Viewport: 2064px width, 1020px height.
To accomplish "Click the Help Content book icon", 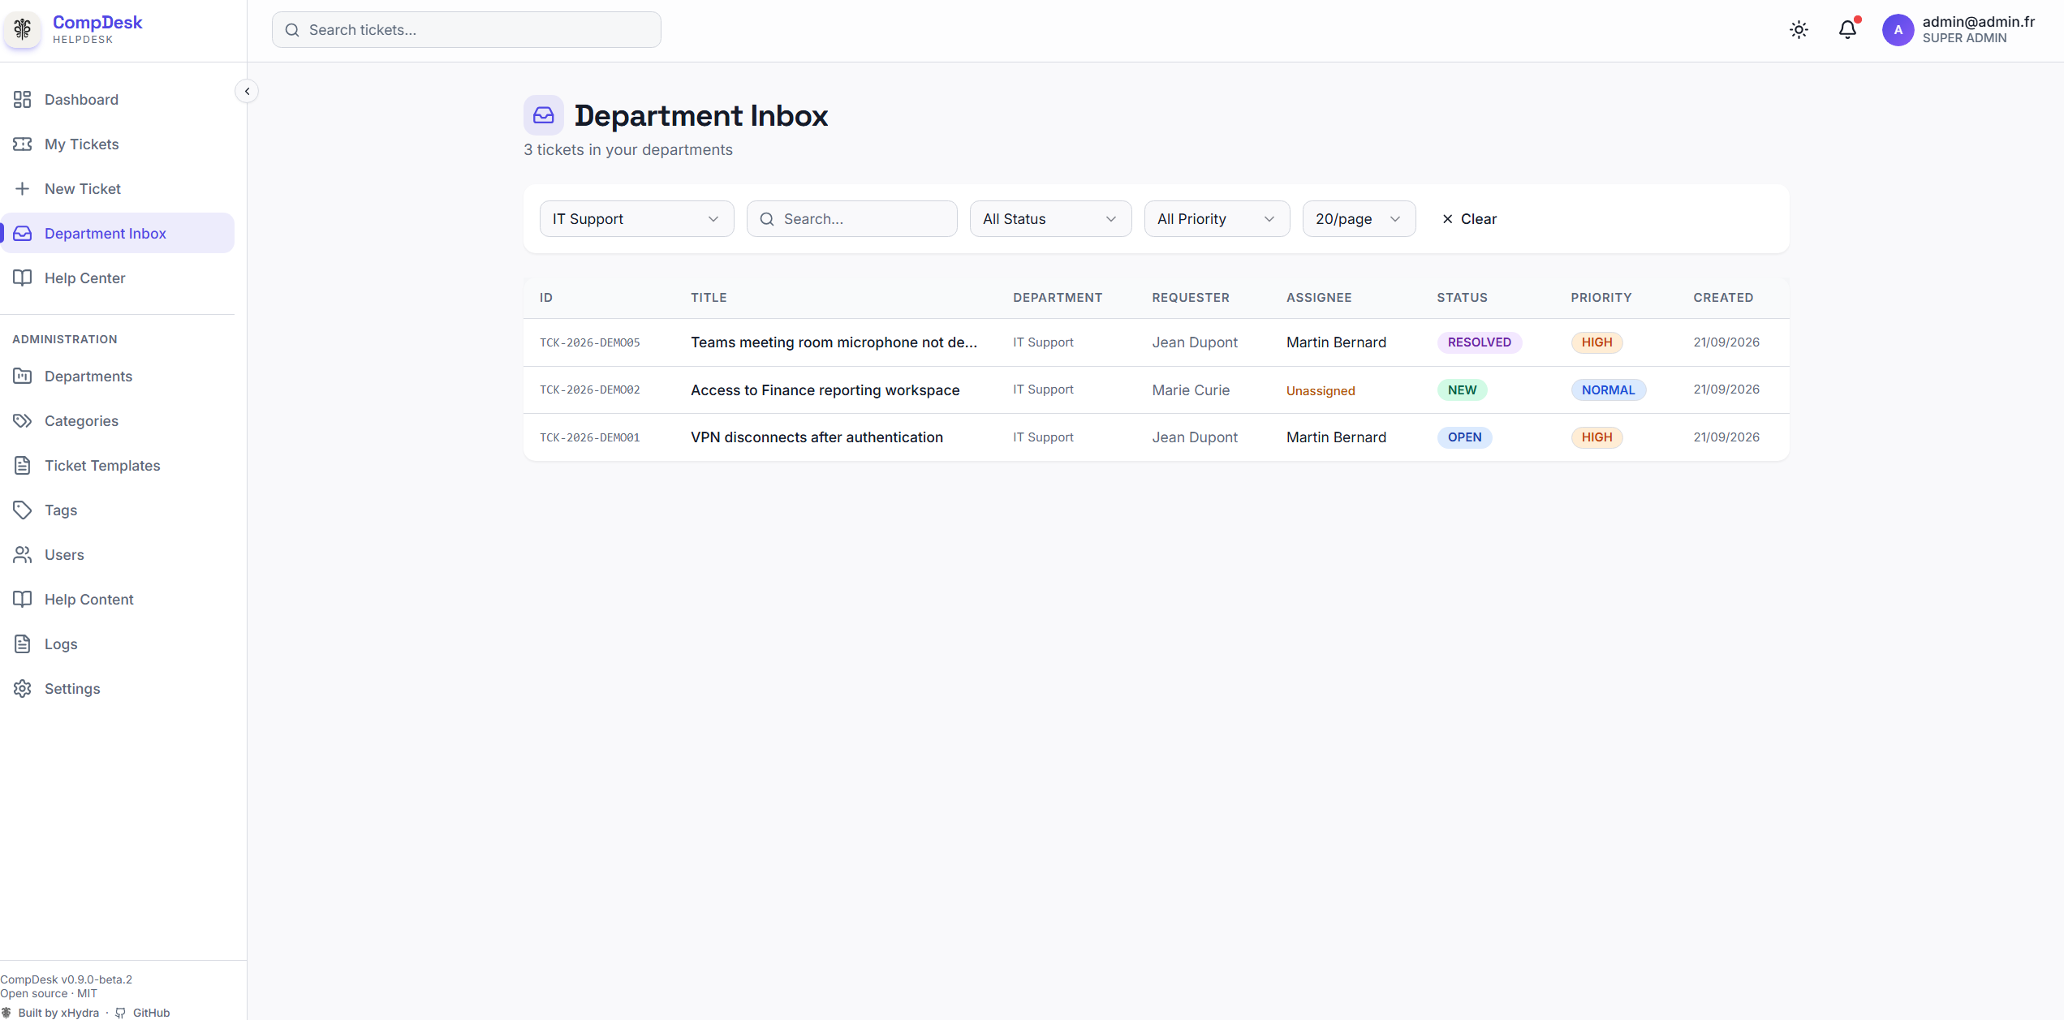I will tap(22, 599).
